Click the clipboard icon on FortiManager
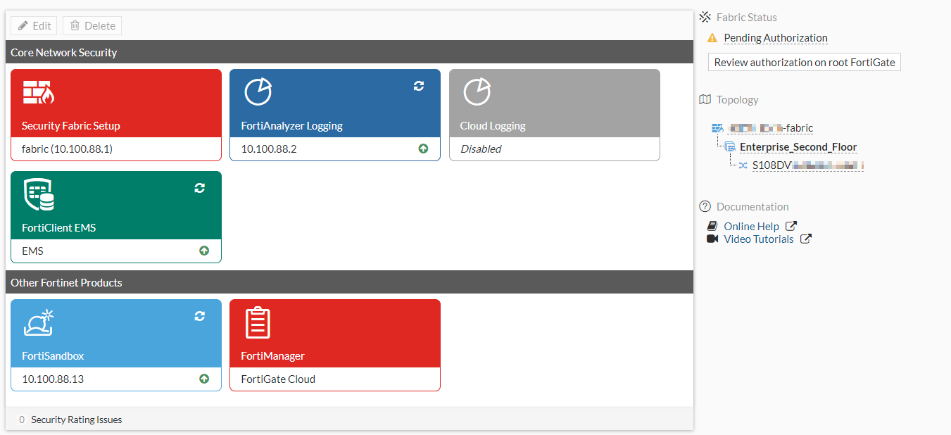 point(258,322)
